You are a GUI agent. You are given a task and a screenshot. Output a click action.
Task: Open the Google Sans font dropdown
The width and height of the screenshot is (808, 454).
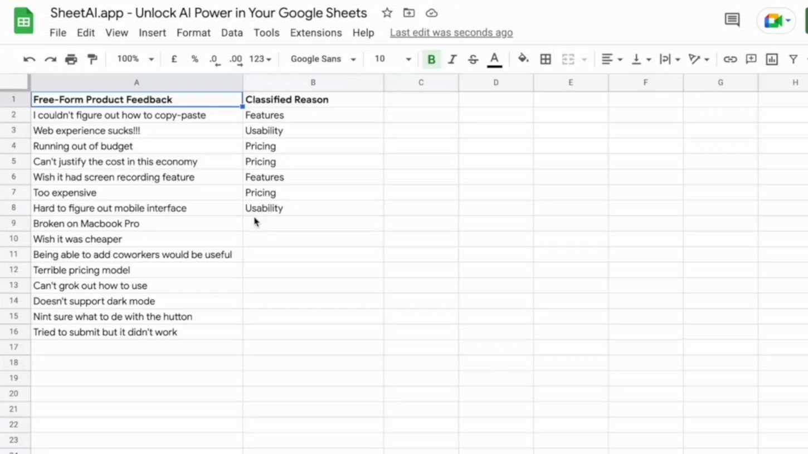pyautogui.click(x=323, y=59)
